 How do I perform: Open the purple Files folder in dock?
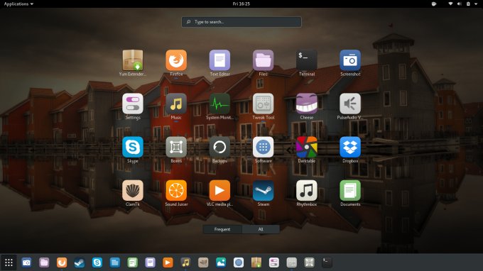(x=44, y=262)
